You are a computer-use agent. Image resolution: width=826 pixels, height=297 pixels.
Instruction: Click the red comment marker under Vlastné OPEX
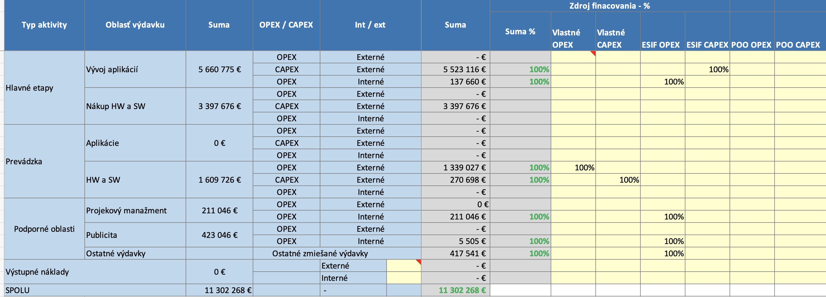click(593, 53)
